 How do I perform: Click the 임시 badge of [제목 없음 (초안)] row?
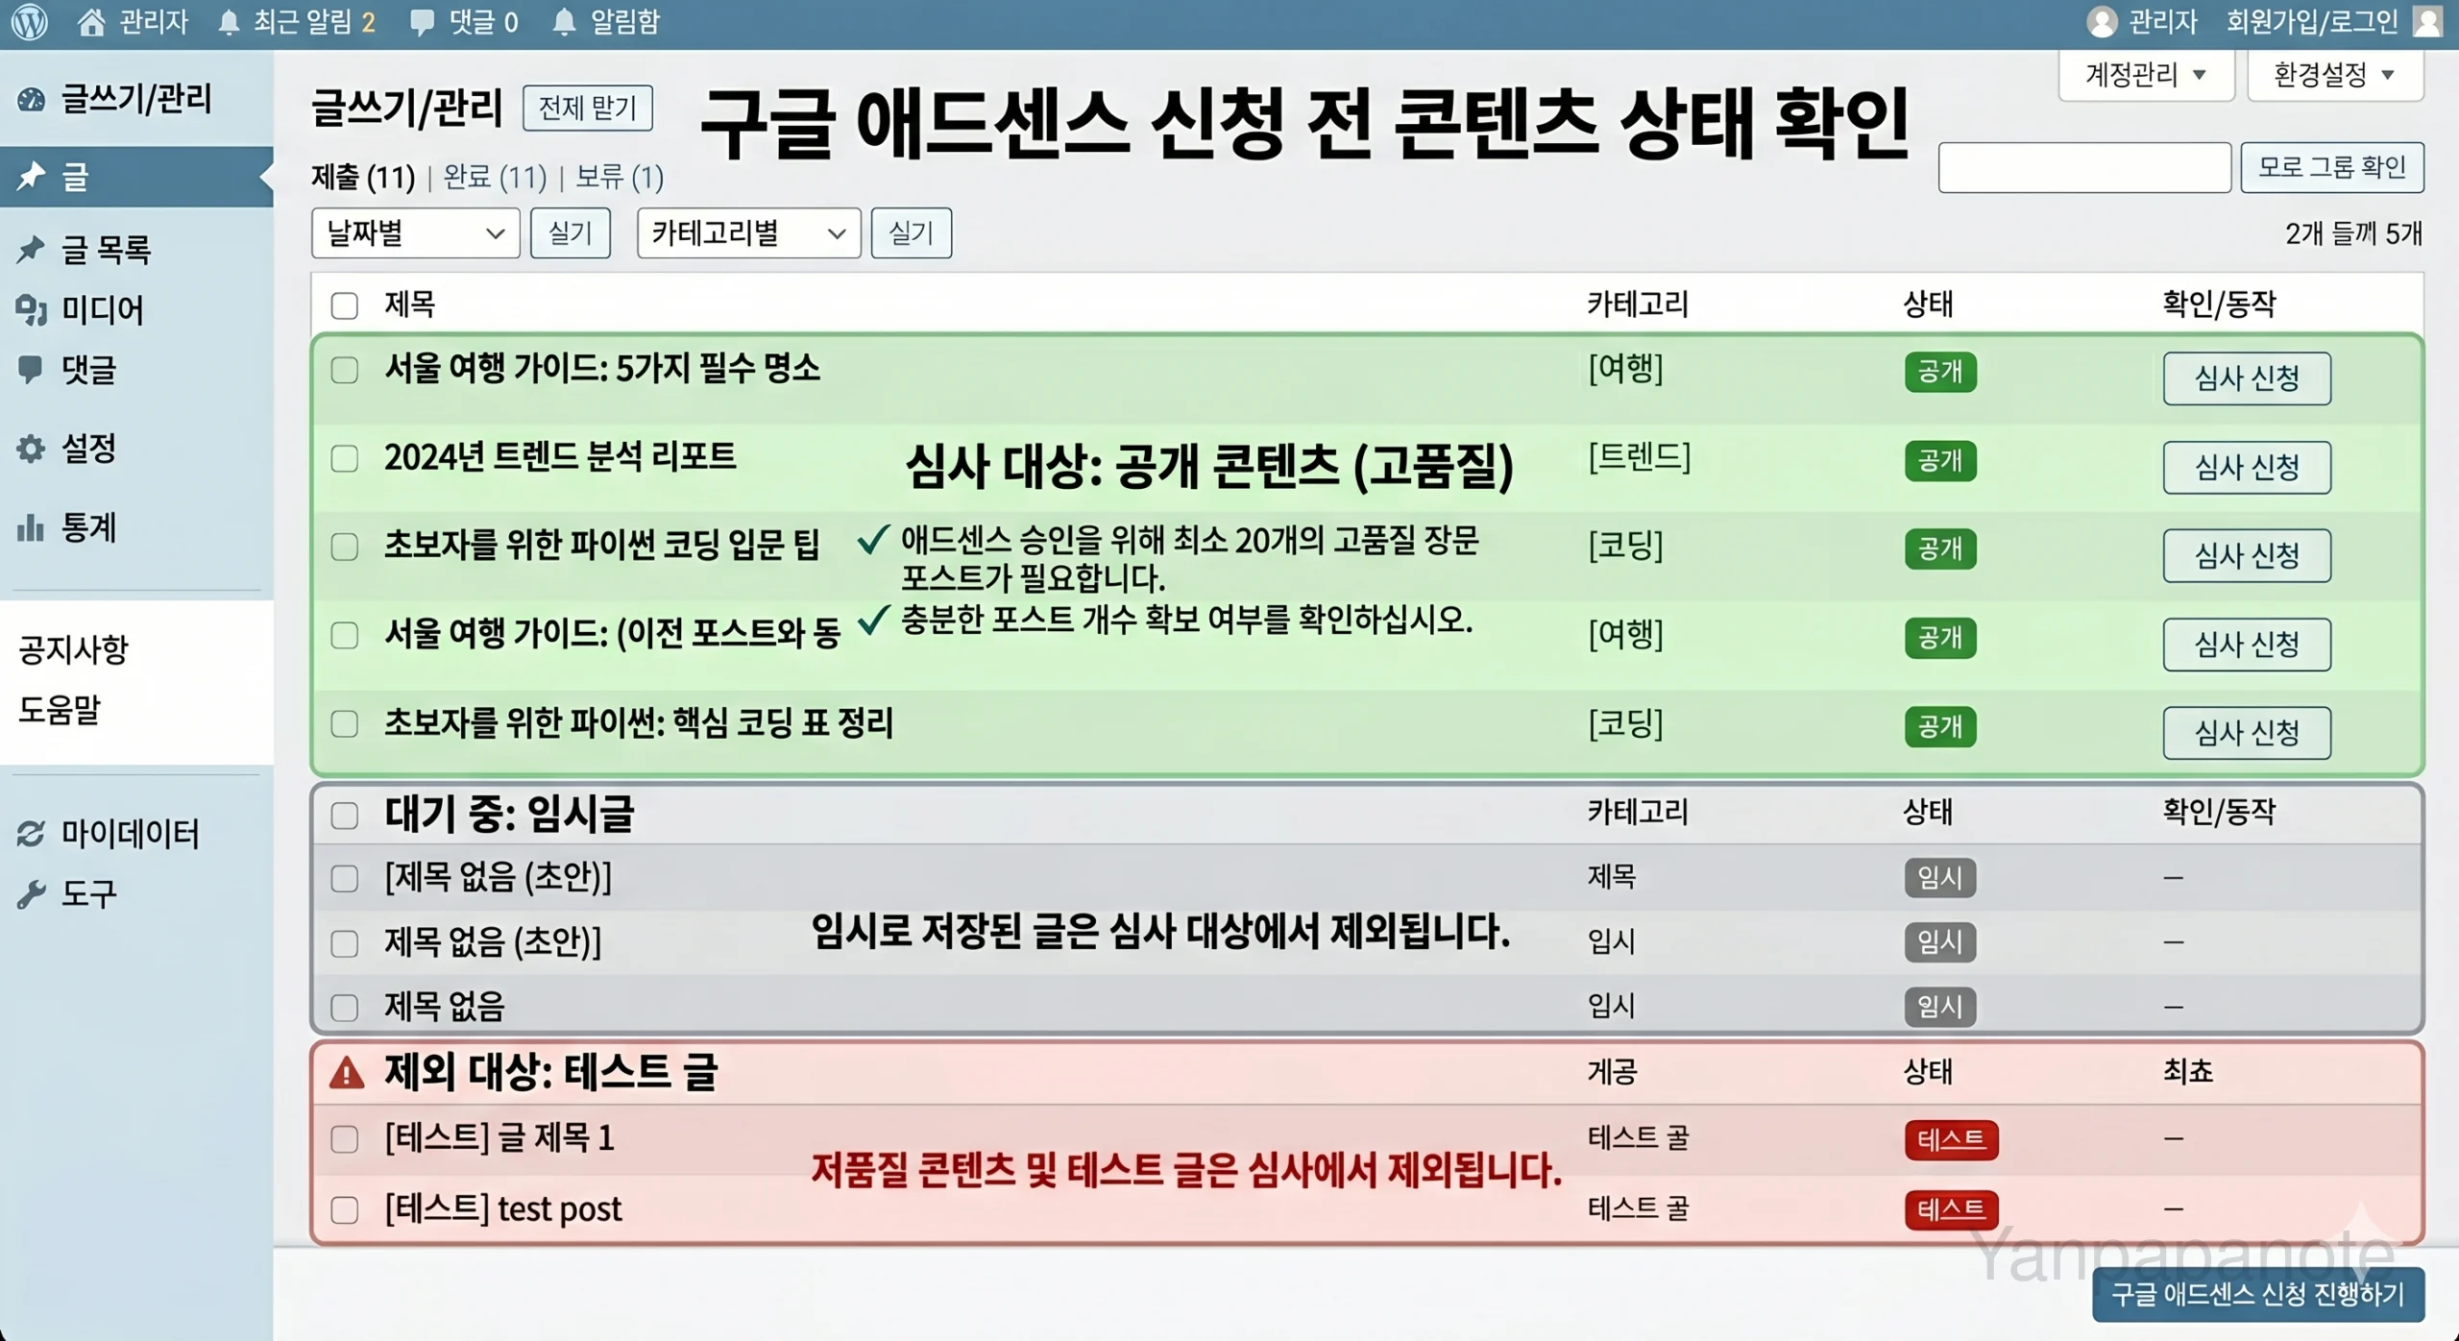pos(1940,877)
